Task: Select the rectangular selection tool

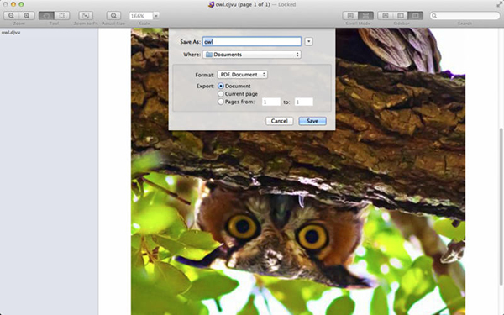Action: [x=61, y=15]
